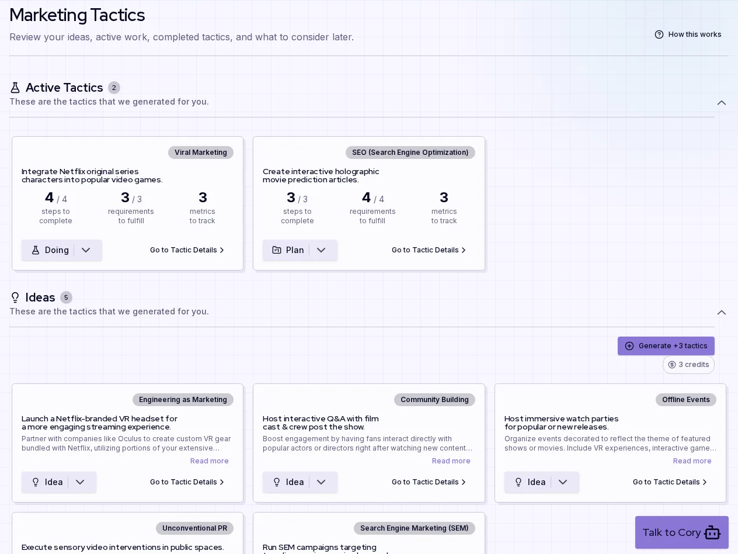Click the Active Tactics count badge 2
The height and width of the screenshot is (554, 738).
coord(114,88)
